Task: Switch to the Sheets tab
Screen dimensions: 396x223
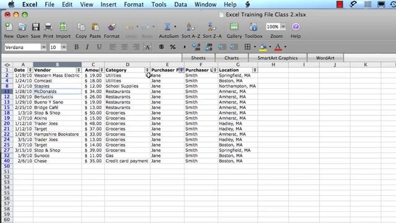Action: [198, 58]
